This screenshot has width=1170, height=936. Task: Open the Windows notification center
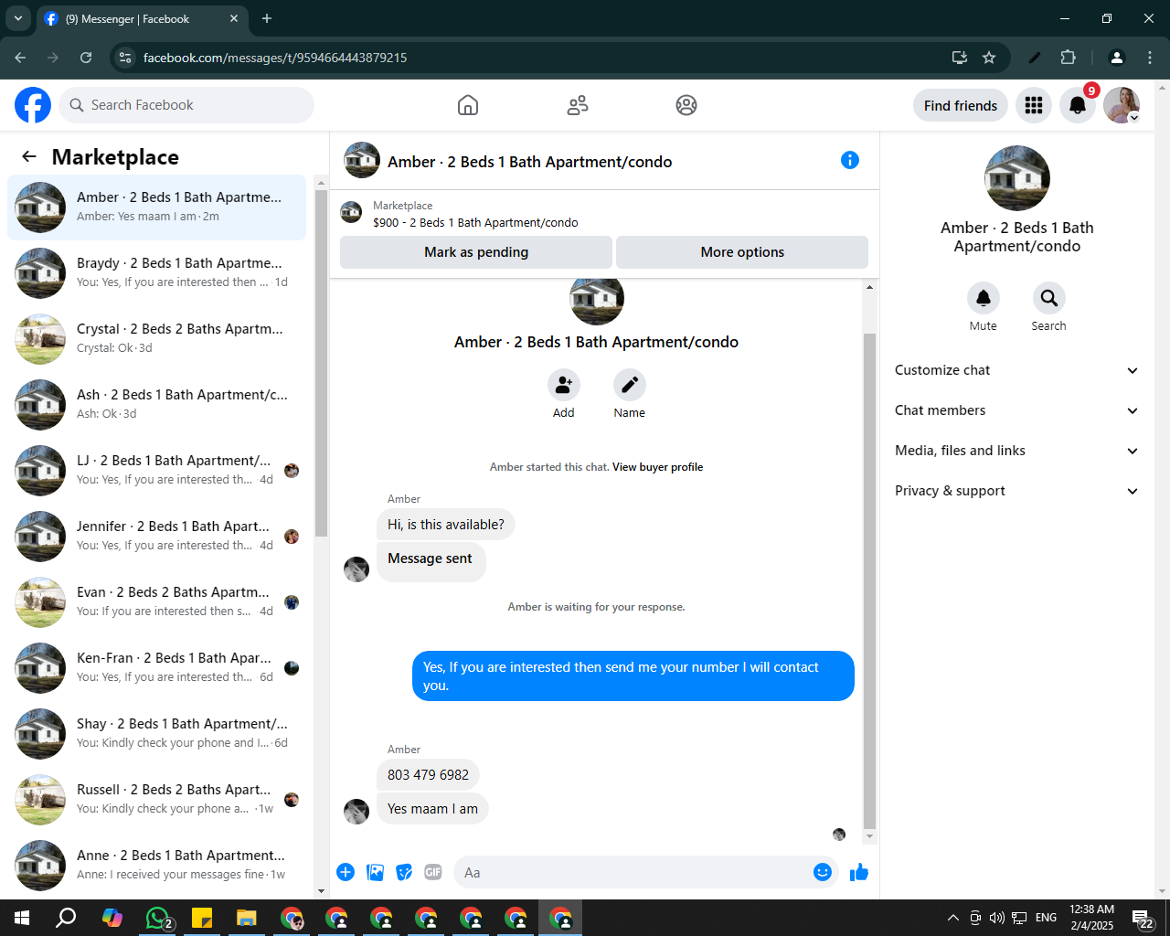click(1143, 918)
